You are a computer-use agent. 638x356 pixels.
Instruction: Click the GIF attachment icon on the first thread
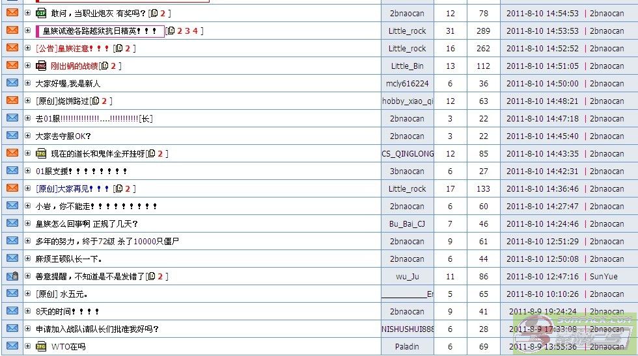(x=41, y=13)
